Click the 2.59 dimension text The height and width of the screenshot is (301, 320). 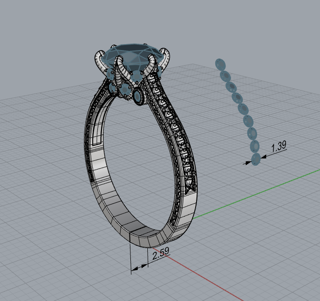pyautogui.click(x=161, y=254)
